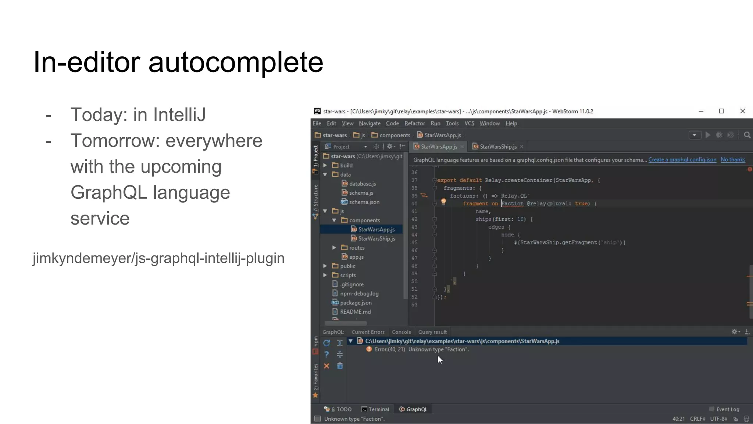753x424 pixels.
Task: Collapse the data folder
Action: point(325,174)
